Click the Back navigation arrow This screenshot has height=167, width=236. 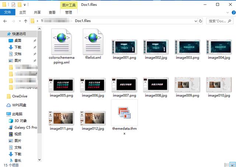[x=5, y=21]
